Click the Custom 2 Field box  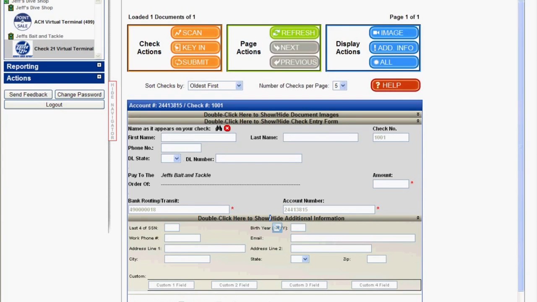(x=234, y=285)
